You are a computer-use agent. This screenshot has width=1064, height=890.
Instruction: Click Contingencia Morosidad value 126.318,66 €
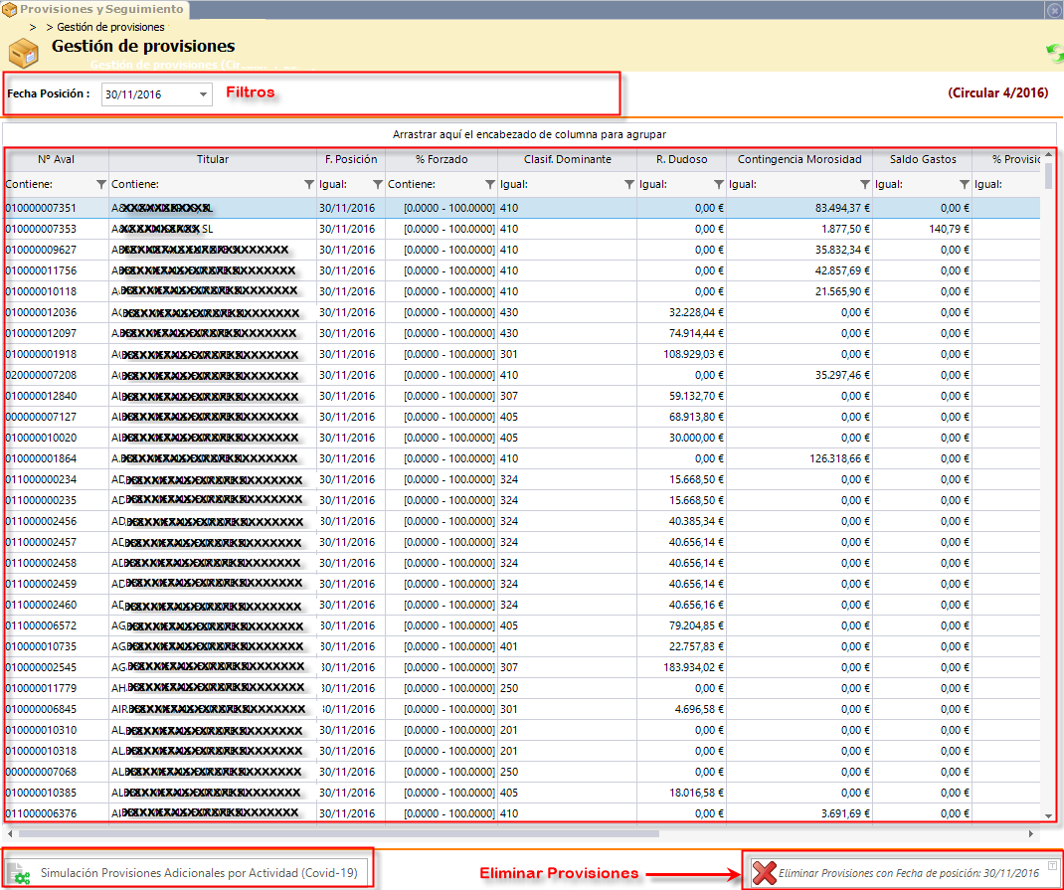(839, 458)
